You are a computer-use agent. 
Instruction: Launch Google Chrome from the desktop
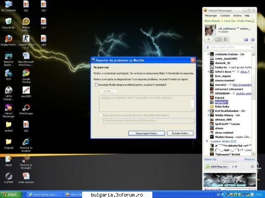26,76
